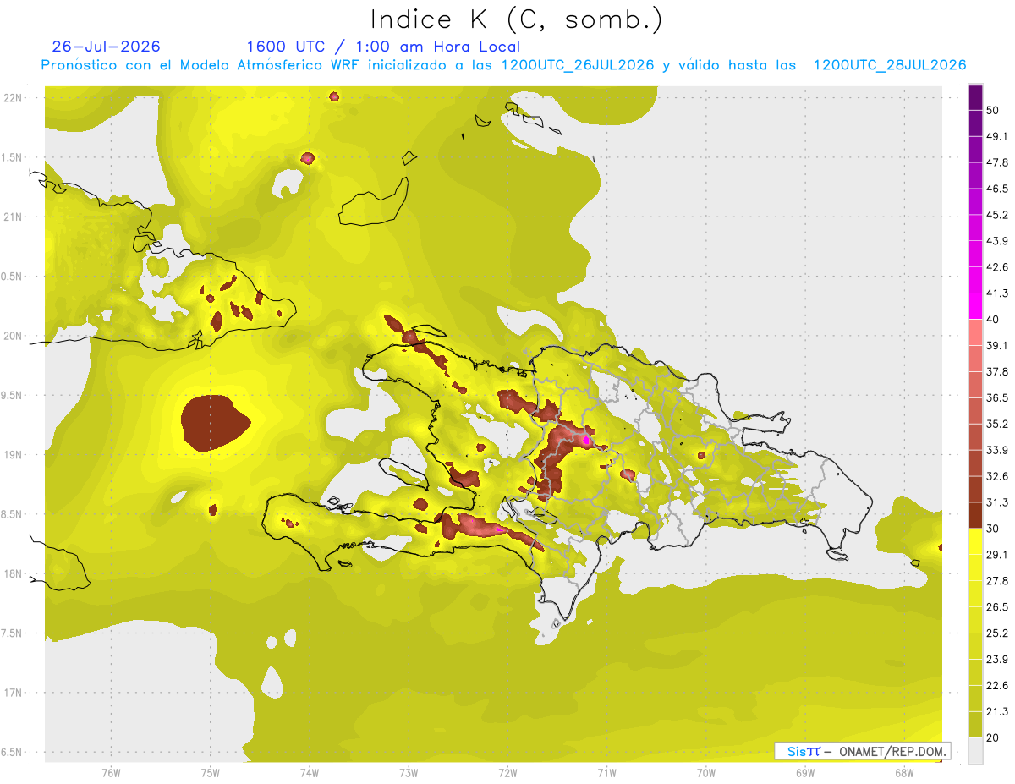The width and height of the screenshot is (1015, 784).
Task: Select latitude label "17N"
Action: (x=14, y=693)
